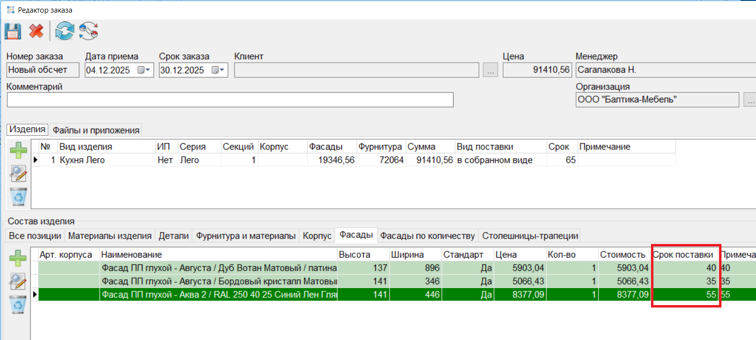Screen dimensions: 756x340
Task: Delete facade using lower recycle bin icon
Action: tap(19, 304)
